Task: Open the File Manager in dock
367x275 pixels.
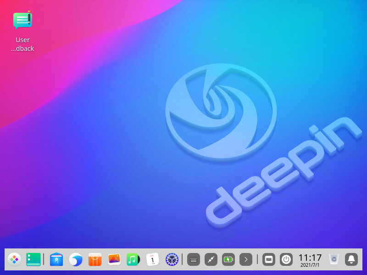Action: (56, 259)
